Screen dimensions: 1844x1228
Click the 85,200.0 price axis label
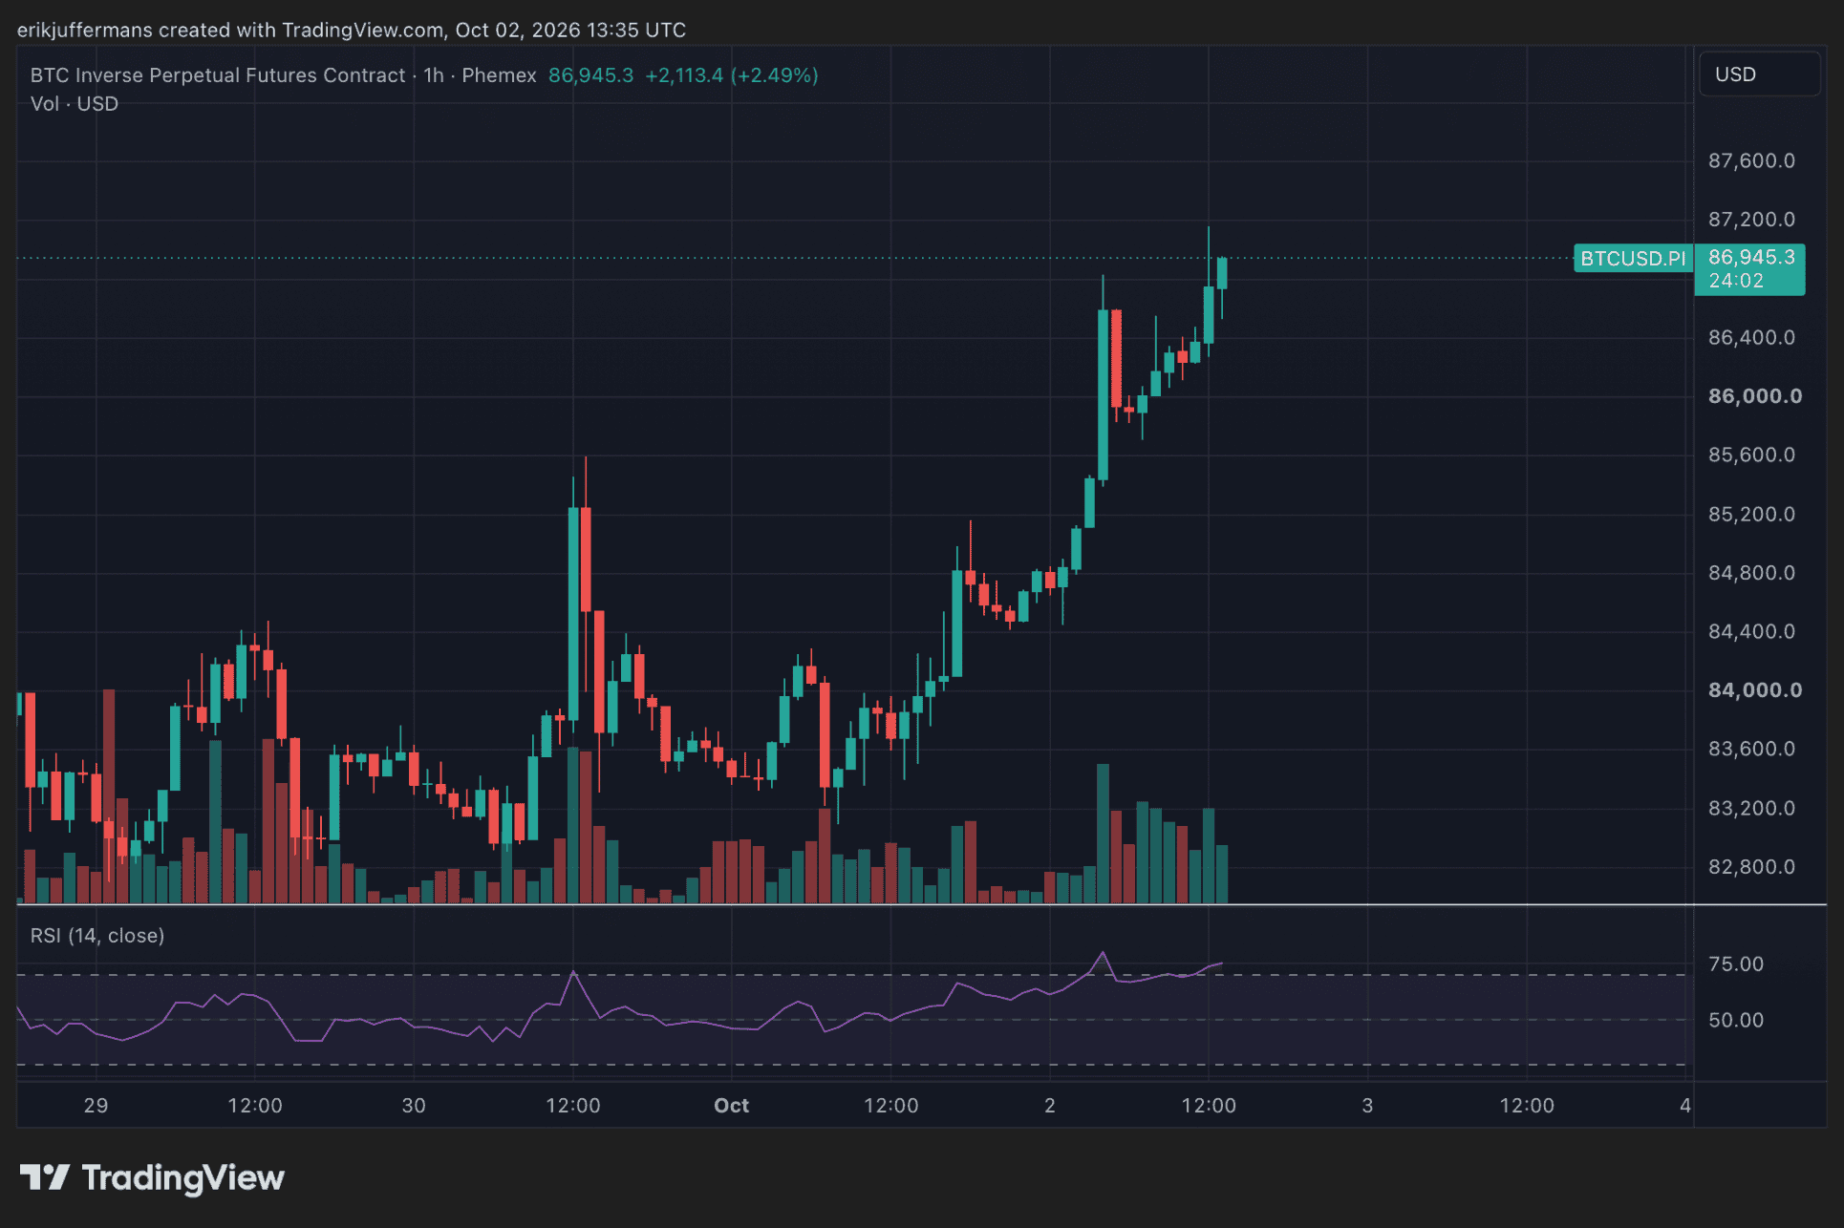point(1751,514)
